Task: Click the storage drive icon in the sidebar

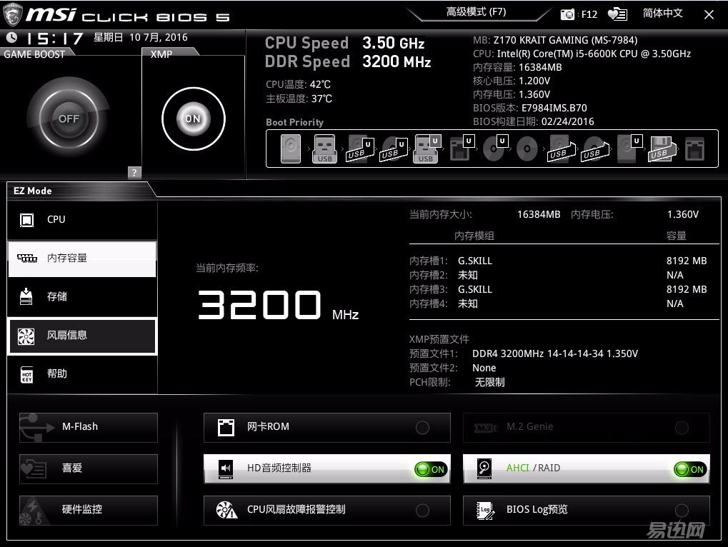Action: (x=26, y=296)
